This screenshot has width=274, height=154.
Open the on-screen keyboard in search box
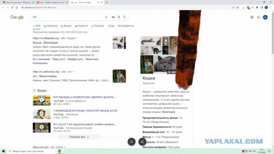click(x=113, y=17)
